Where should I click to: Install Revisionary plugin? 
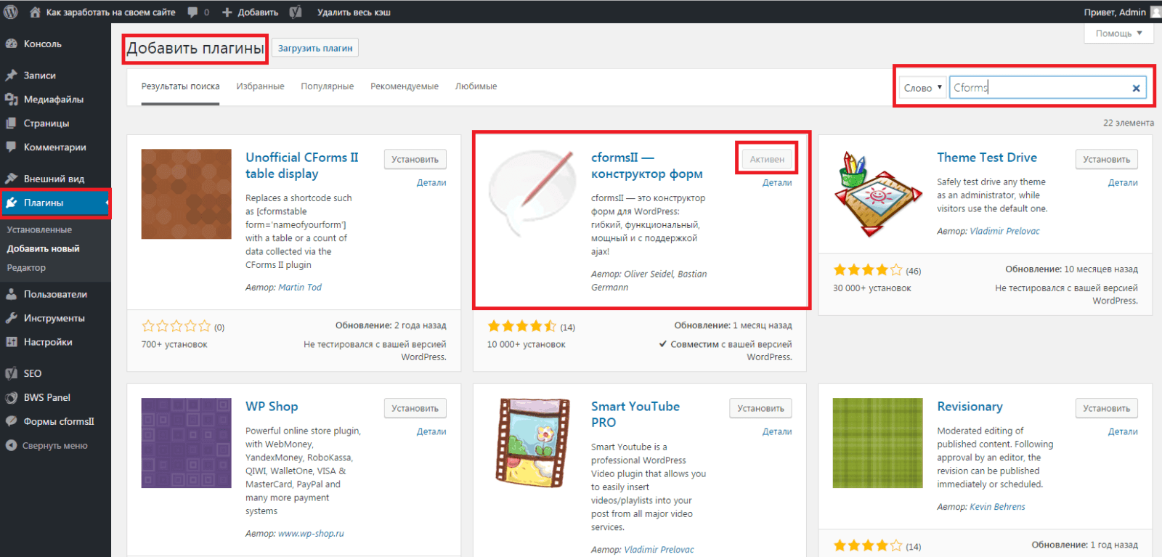click(x=1106, y=408)
